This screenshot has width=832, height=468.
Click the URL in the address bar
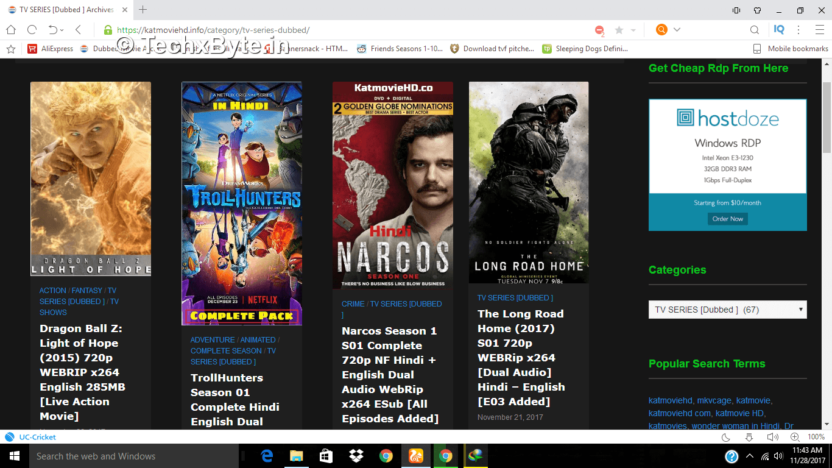pyautogui.click(x=213, y=30)
